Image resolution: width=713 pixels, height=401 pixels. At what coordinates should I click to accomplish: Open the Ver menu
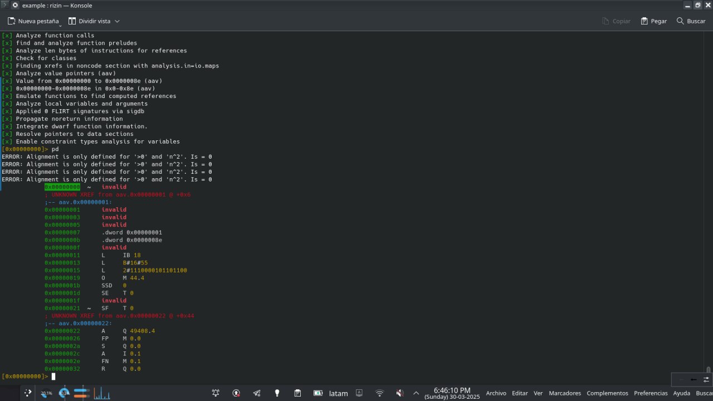click(538, 393)
